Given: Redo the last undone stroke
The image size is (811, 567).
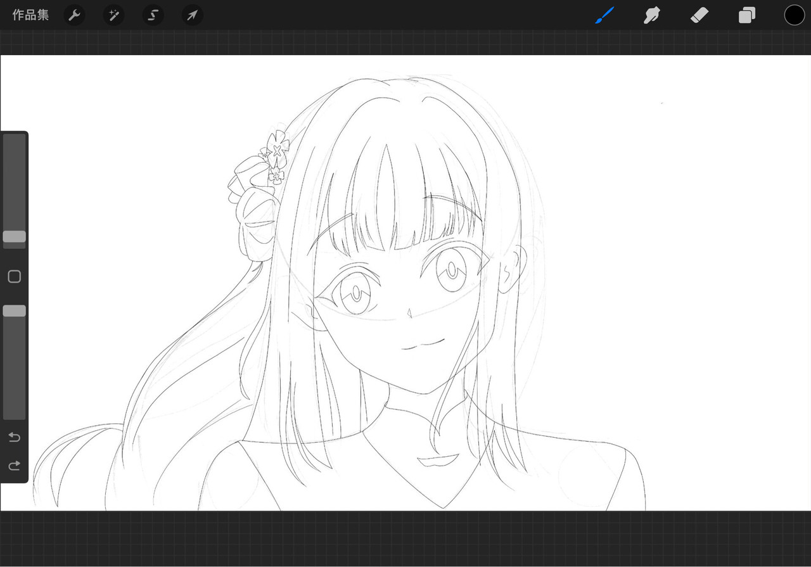Looking at the screenshot, I should [x=14, y=466].
